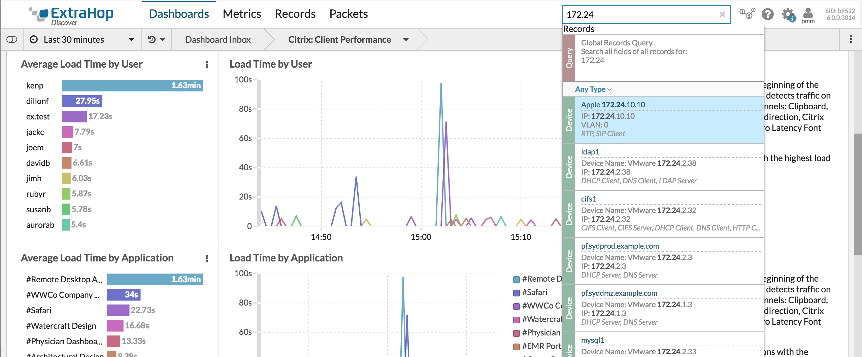The width and height of the screenshot is (862, 357).
Task: Click the susanb 5.78s bar
Action: (66, 209)
